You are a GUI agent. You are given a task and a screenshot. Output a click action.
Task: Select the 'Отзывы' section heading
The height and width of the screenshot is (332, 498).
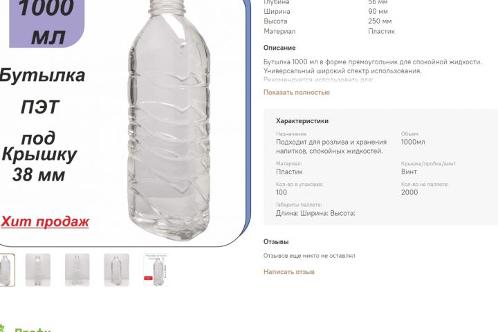point(276,242)
